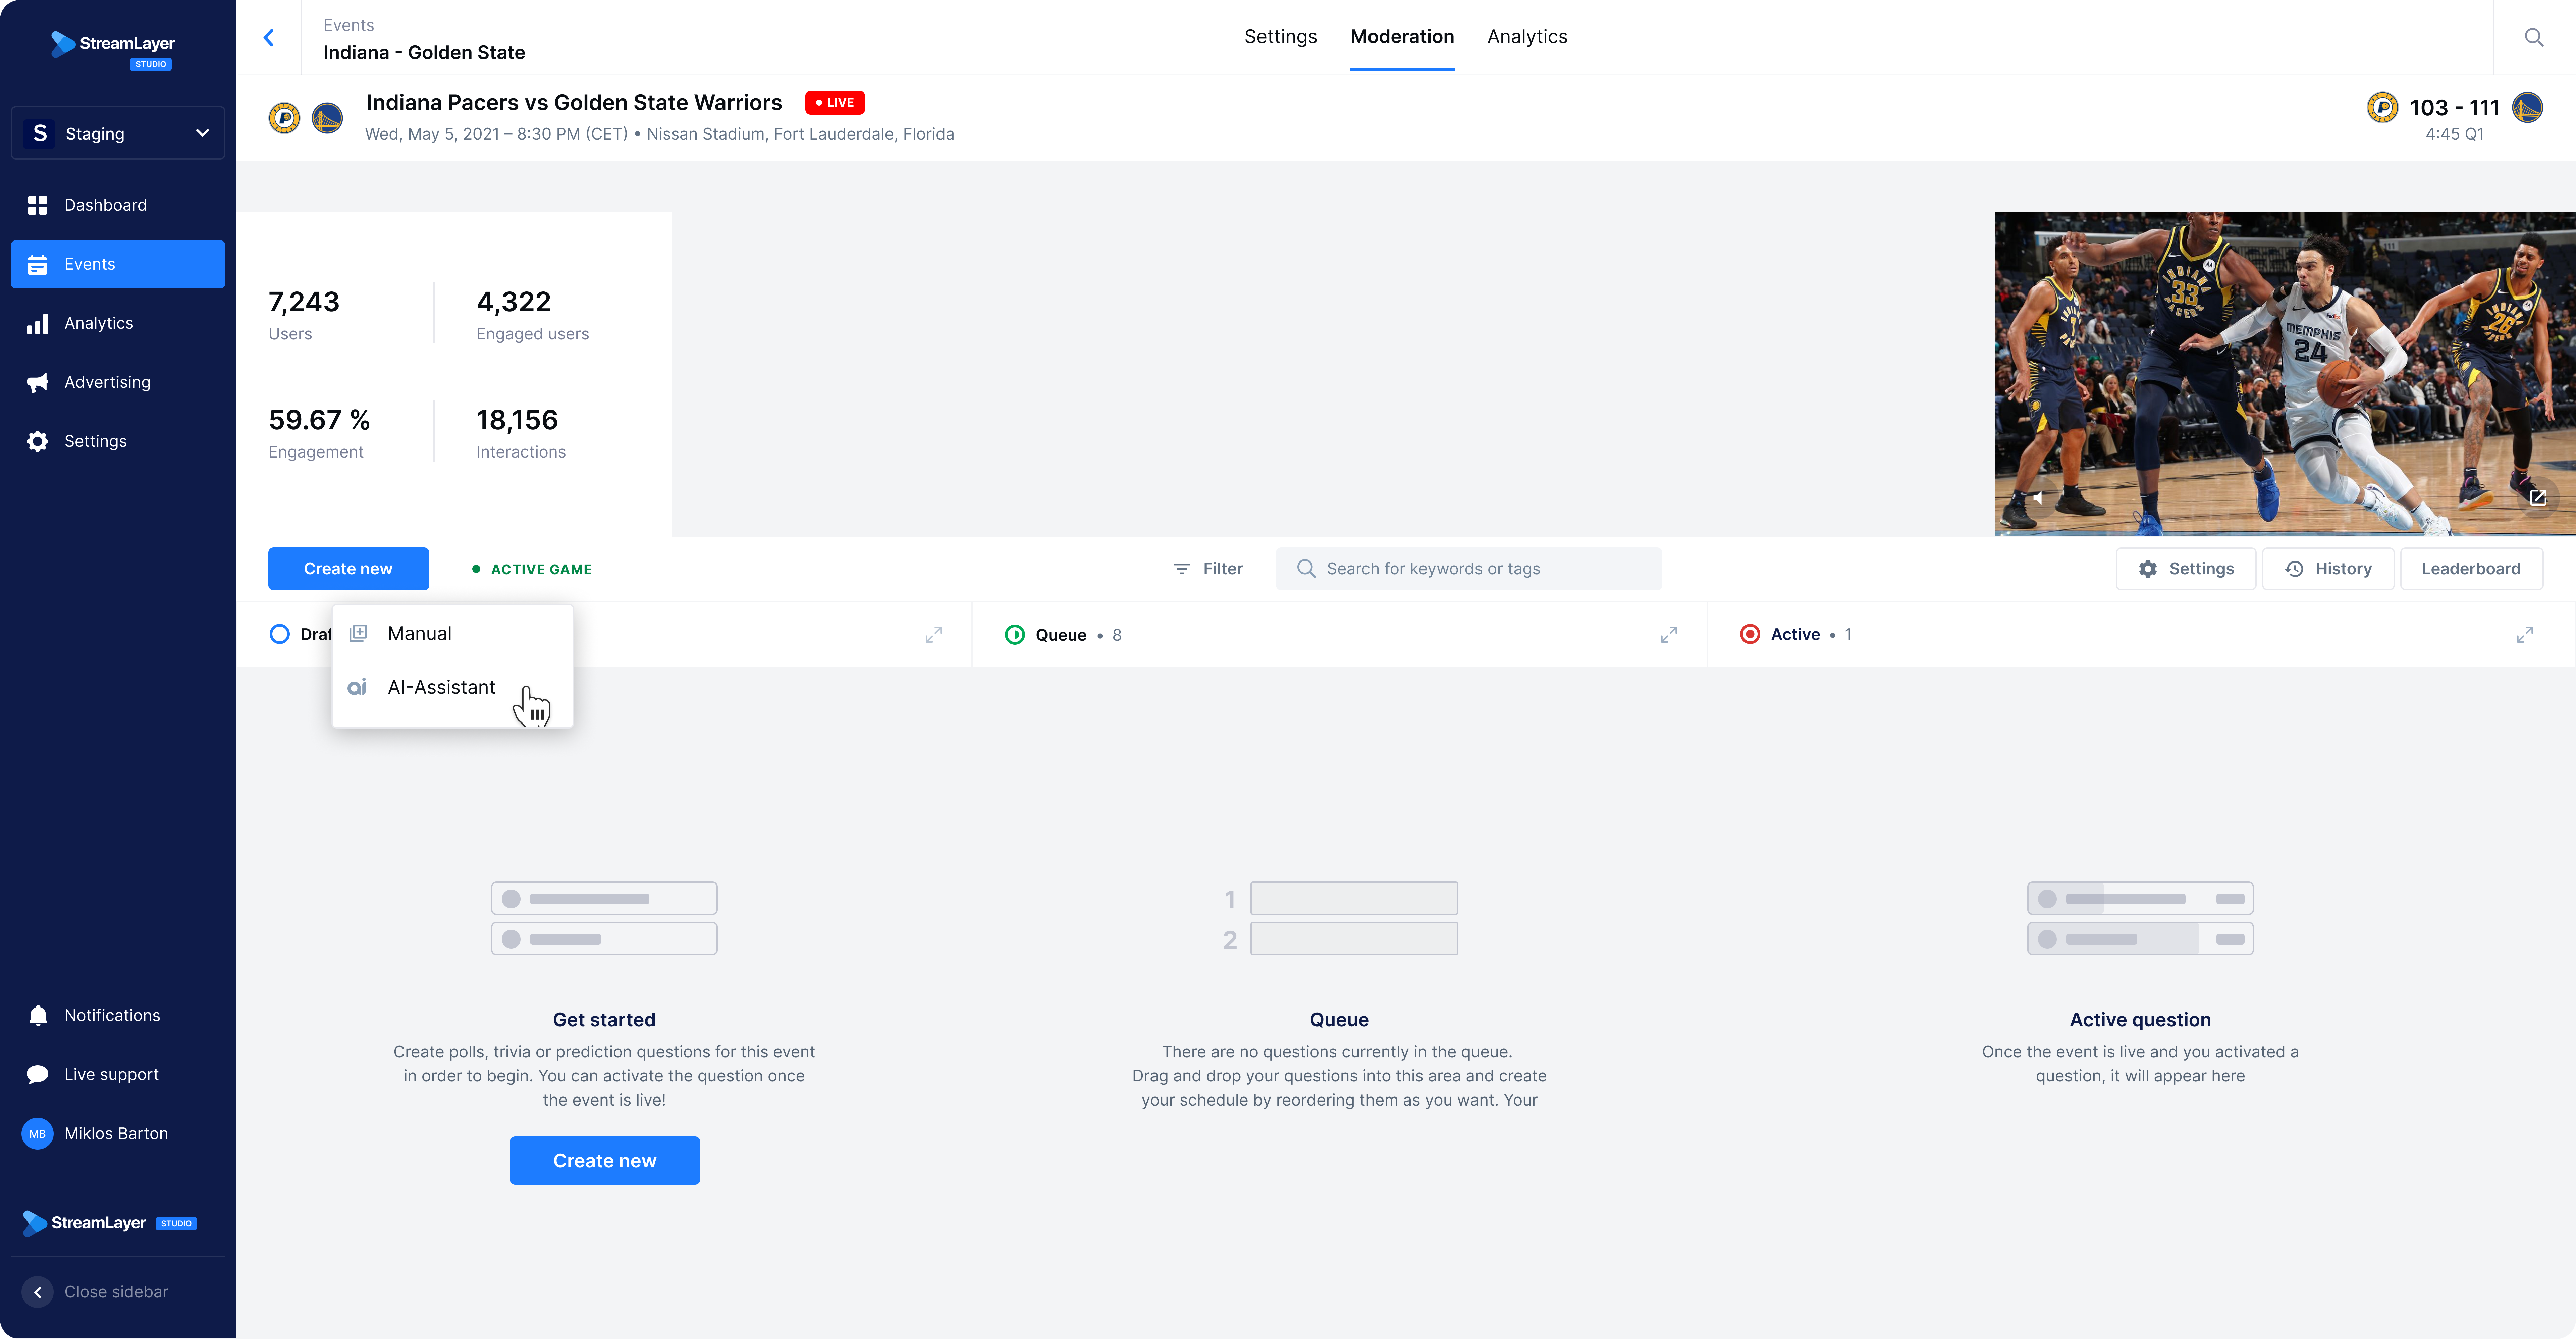Choose AI-Assistant from create menu
The image size is (2576, 1339).
coord(441,687)
